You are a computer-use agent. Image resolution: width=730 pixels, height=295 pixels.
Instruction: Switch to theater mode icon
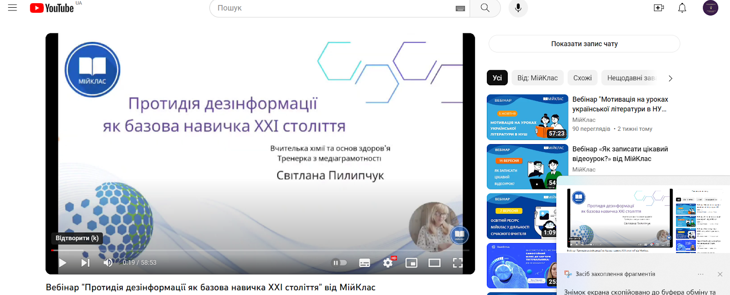(x=434, y=263)
